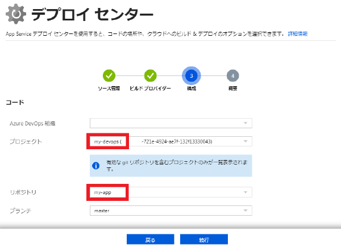Open the ブランチ dropdown set to master
The height and width of the screenshot is (248, 341).
170,211
